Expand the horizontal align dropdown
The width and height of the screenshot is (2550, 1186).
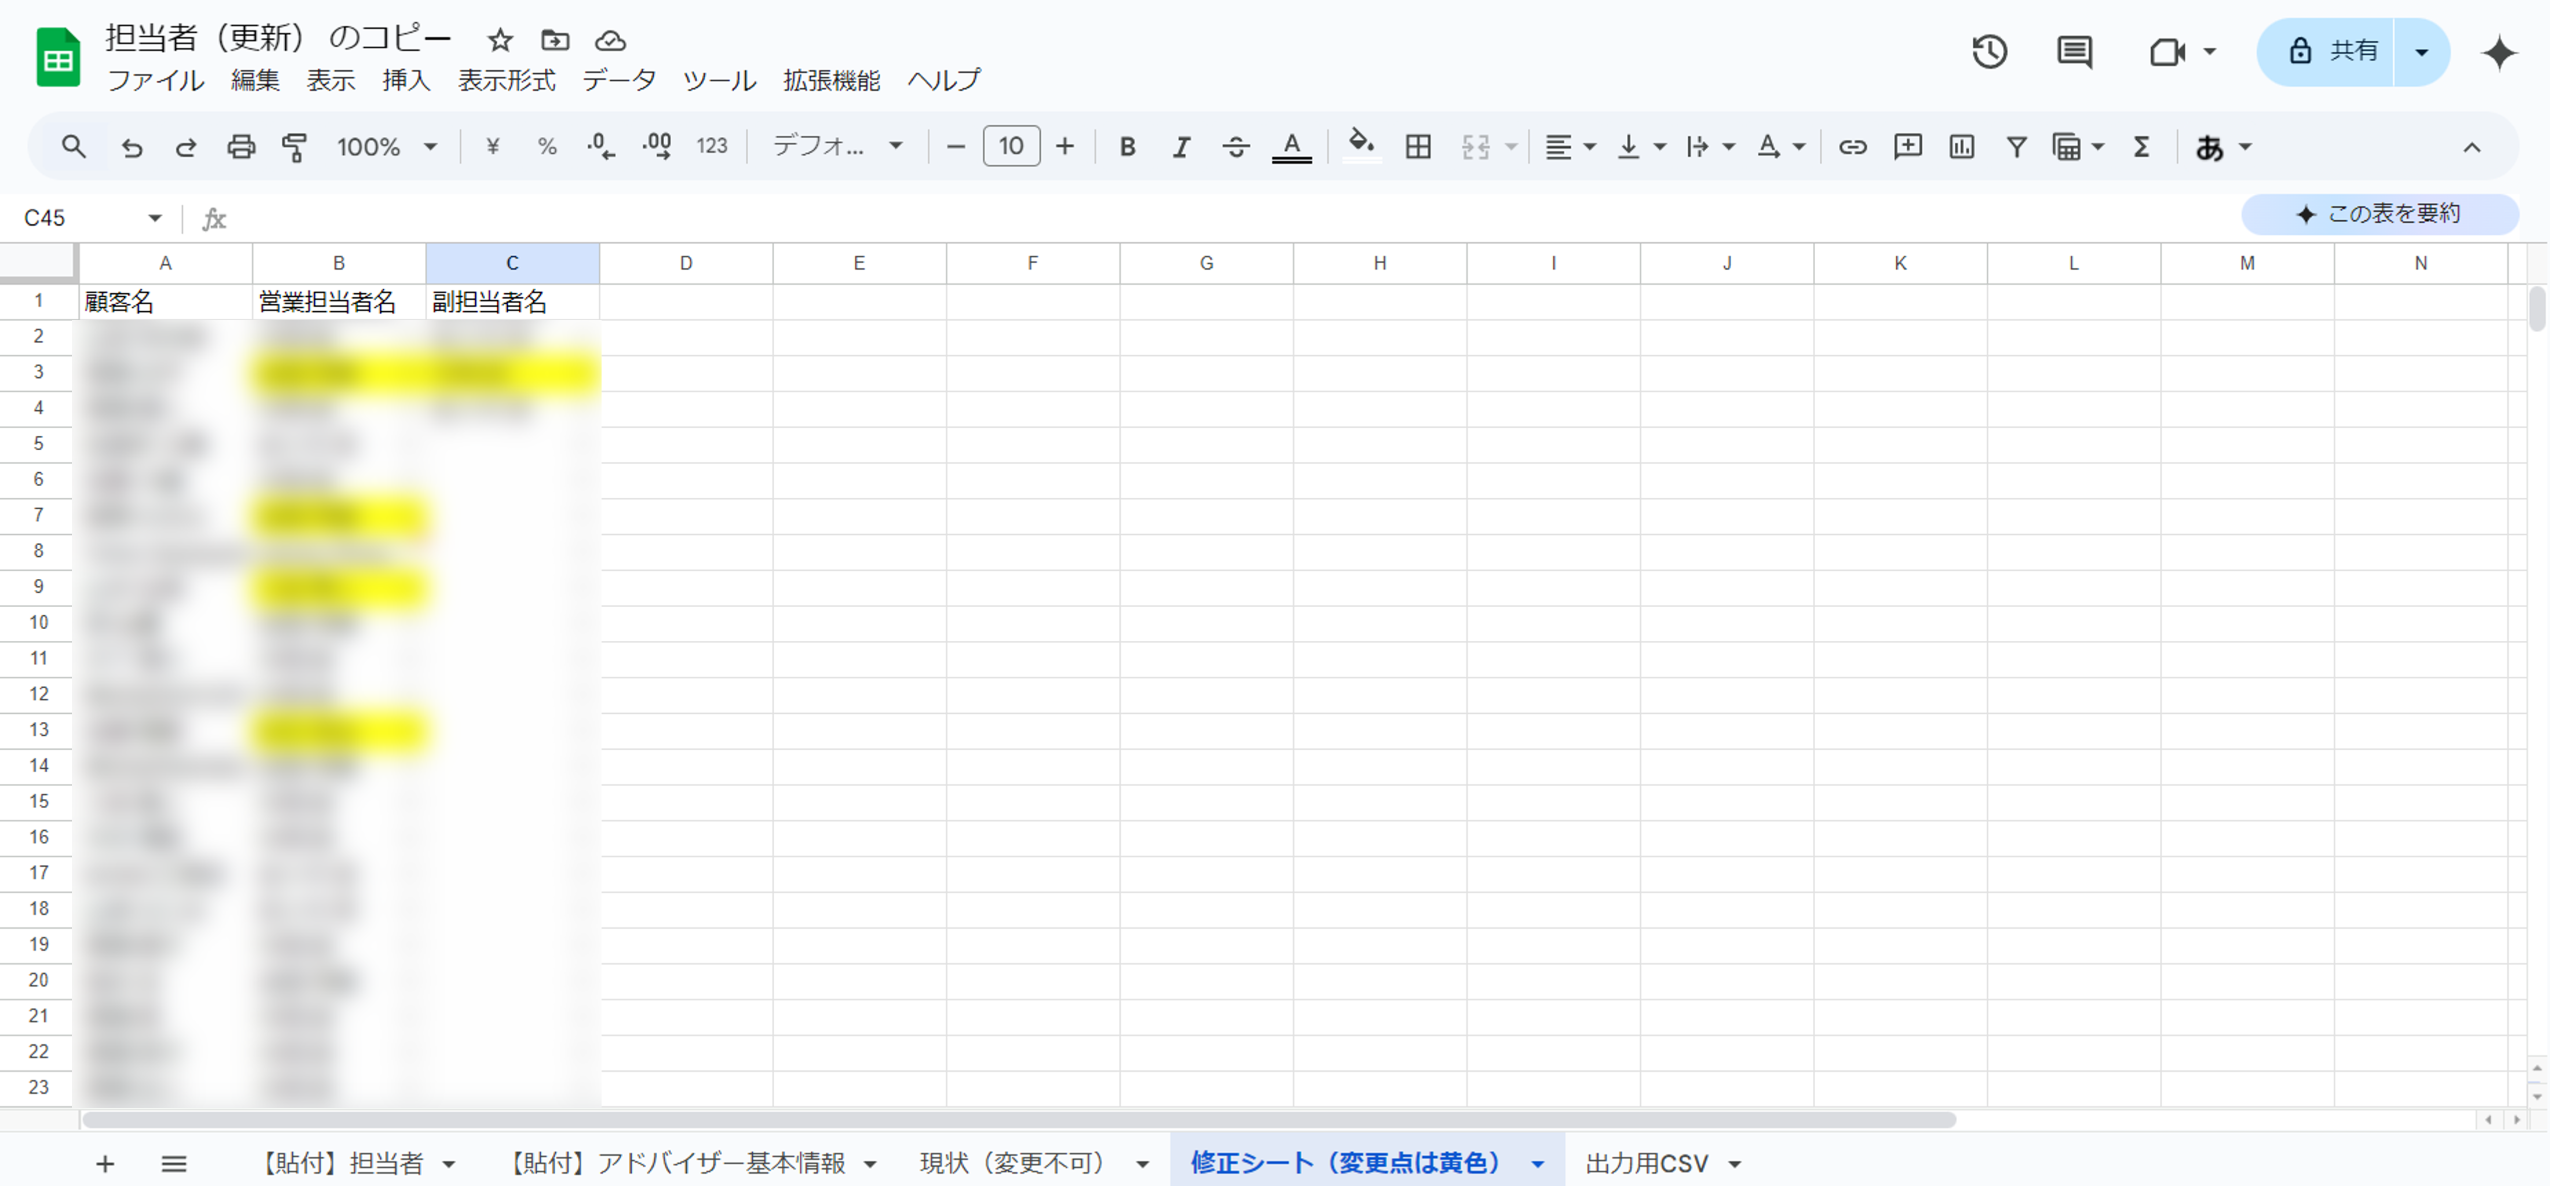[1570, 148]
